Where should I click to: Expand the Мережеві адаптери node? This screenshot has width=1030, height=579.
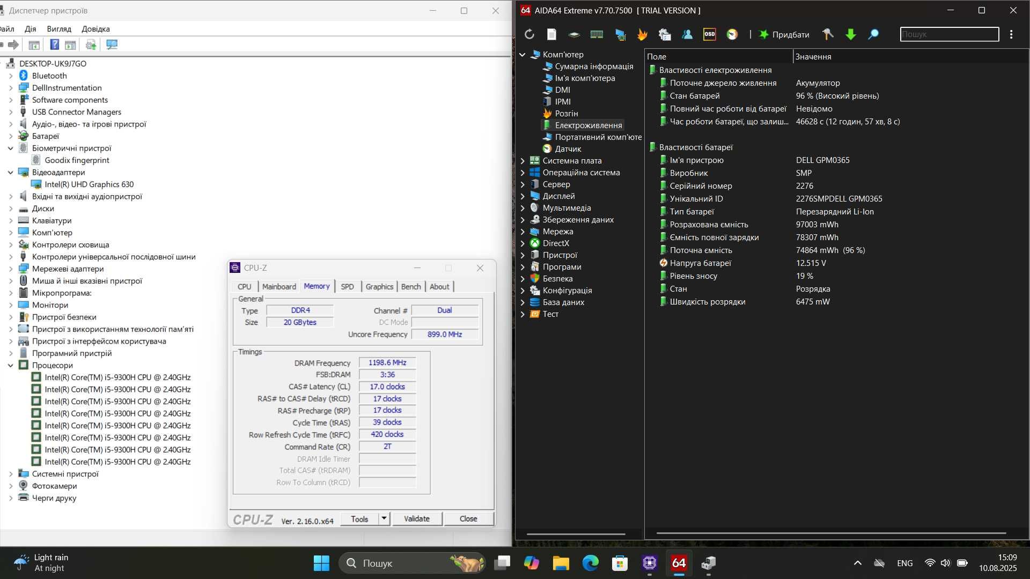(11, 269)
